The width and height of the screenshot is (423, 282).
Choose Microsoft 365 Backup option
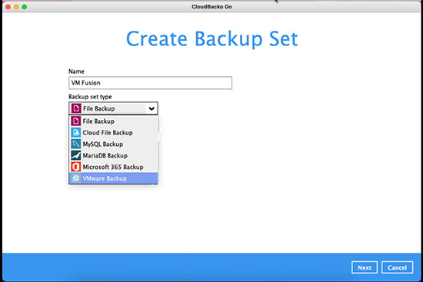[113, 167]
